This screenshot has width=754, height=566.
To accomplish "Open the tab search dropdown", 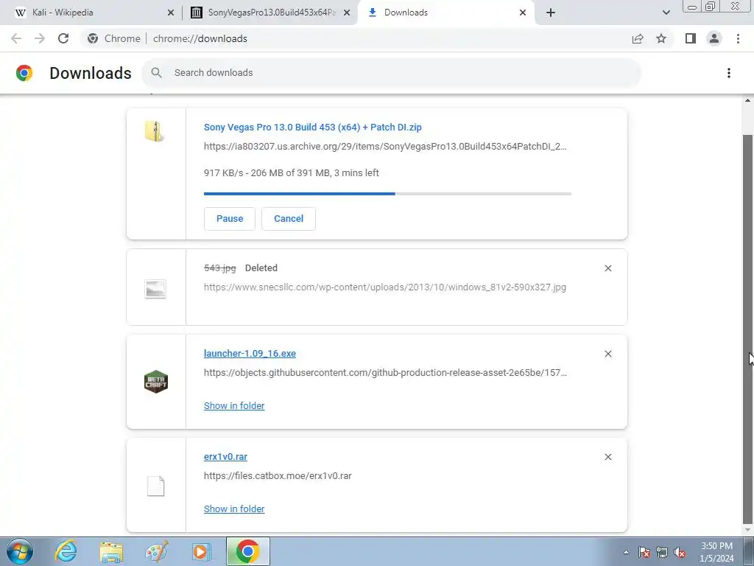I will [x=666, y=13].
